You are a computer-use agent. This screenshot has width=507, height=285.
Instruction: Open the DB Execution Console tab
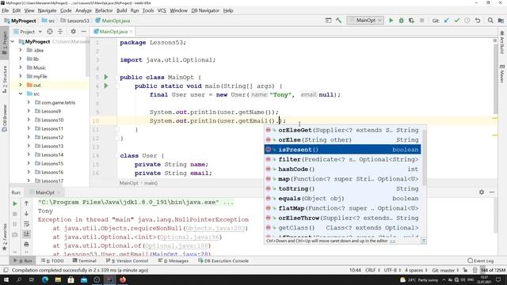point(223,260)
